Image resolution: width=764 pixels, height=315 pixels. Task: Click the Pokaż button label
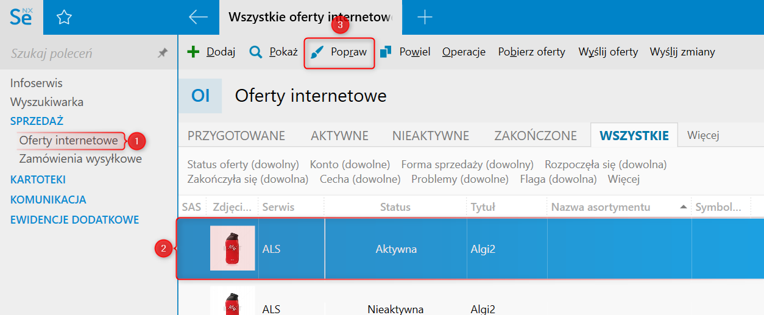[x=283, y=52]
